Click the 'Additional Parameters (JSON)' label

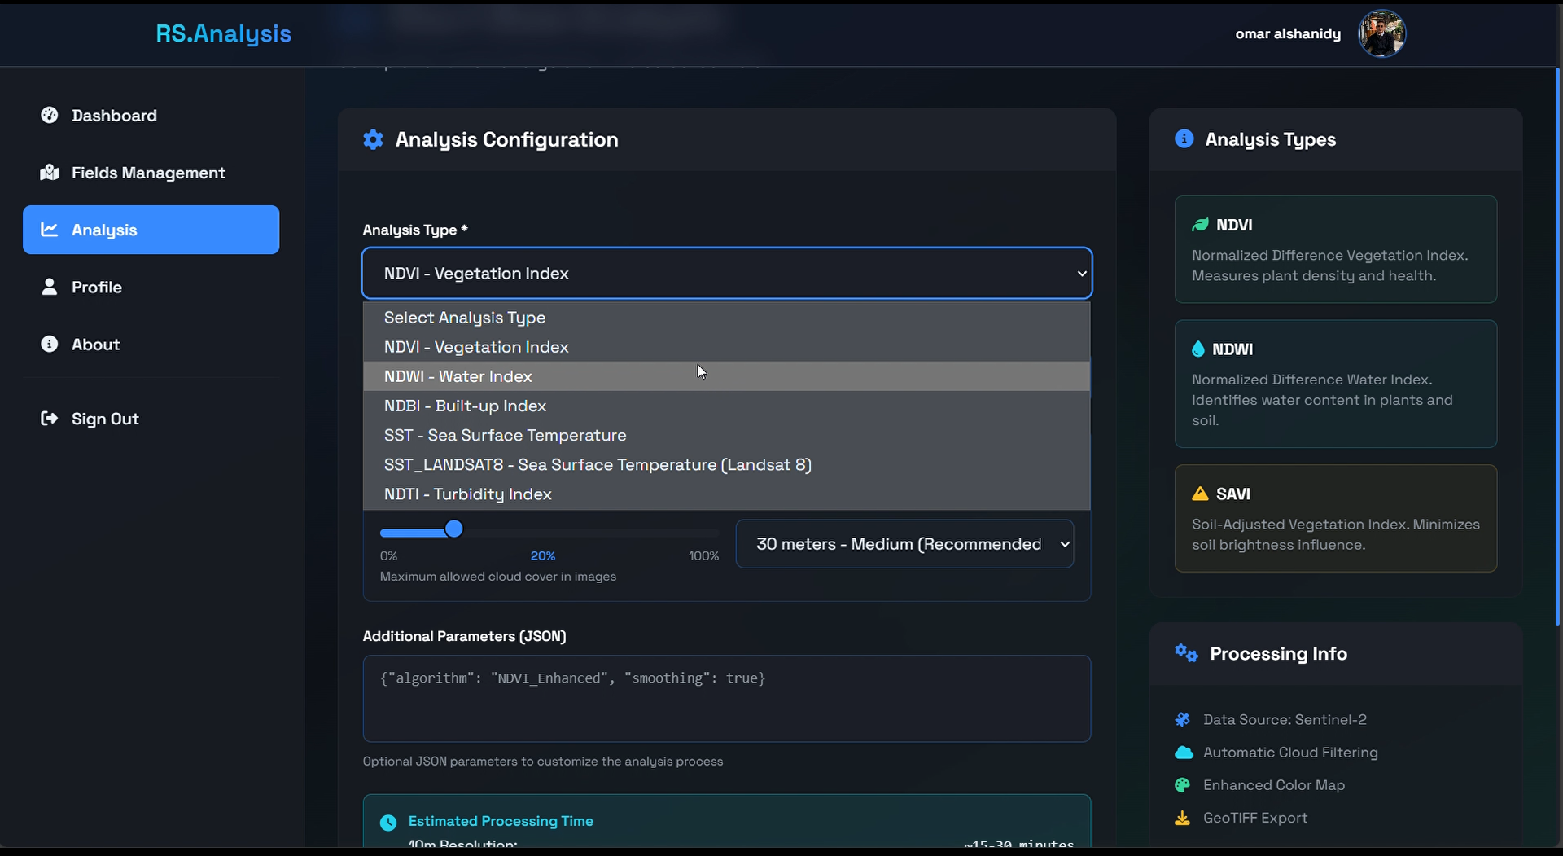click(x=464, y=636)
